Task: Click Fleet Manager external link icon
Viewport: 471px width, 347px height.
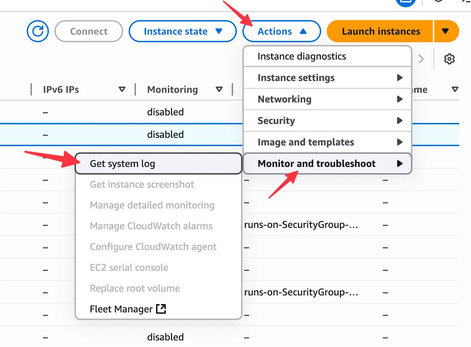Action: pos(161,309)
